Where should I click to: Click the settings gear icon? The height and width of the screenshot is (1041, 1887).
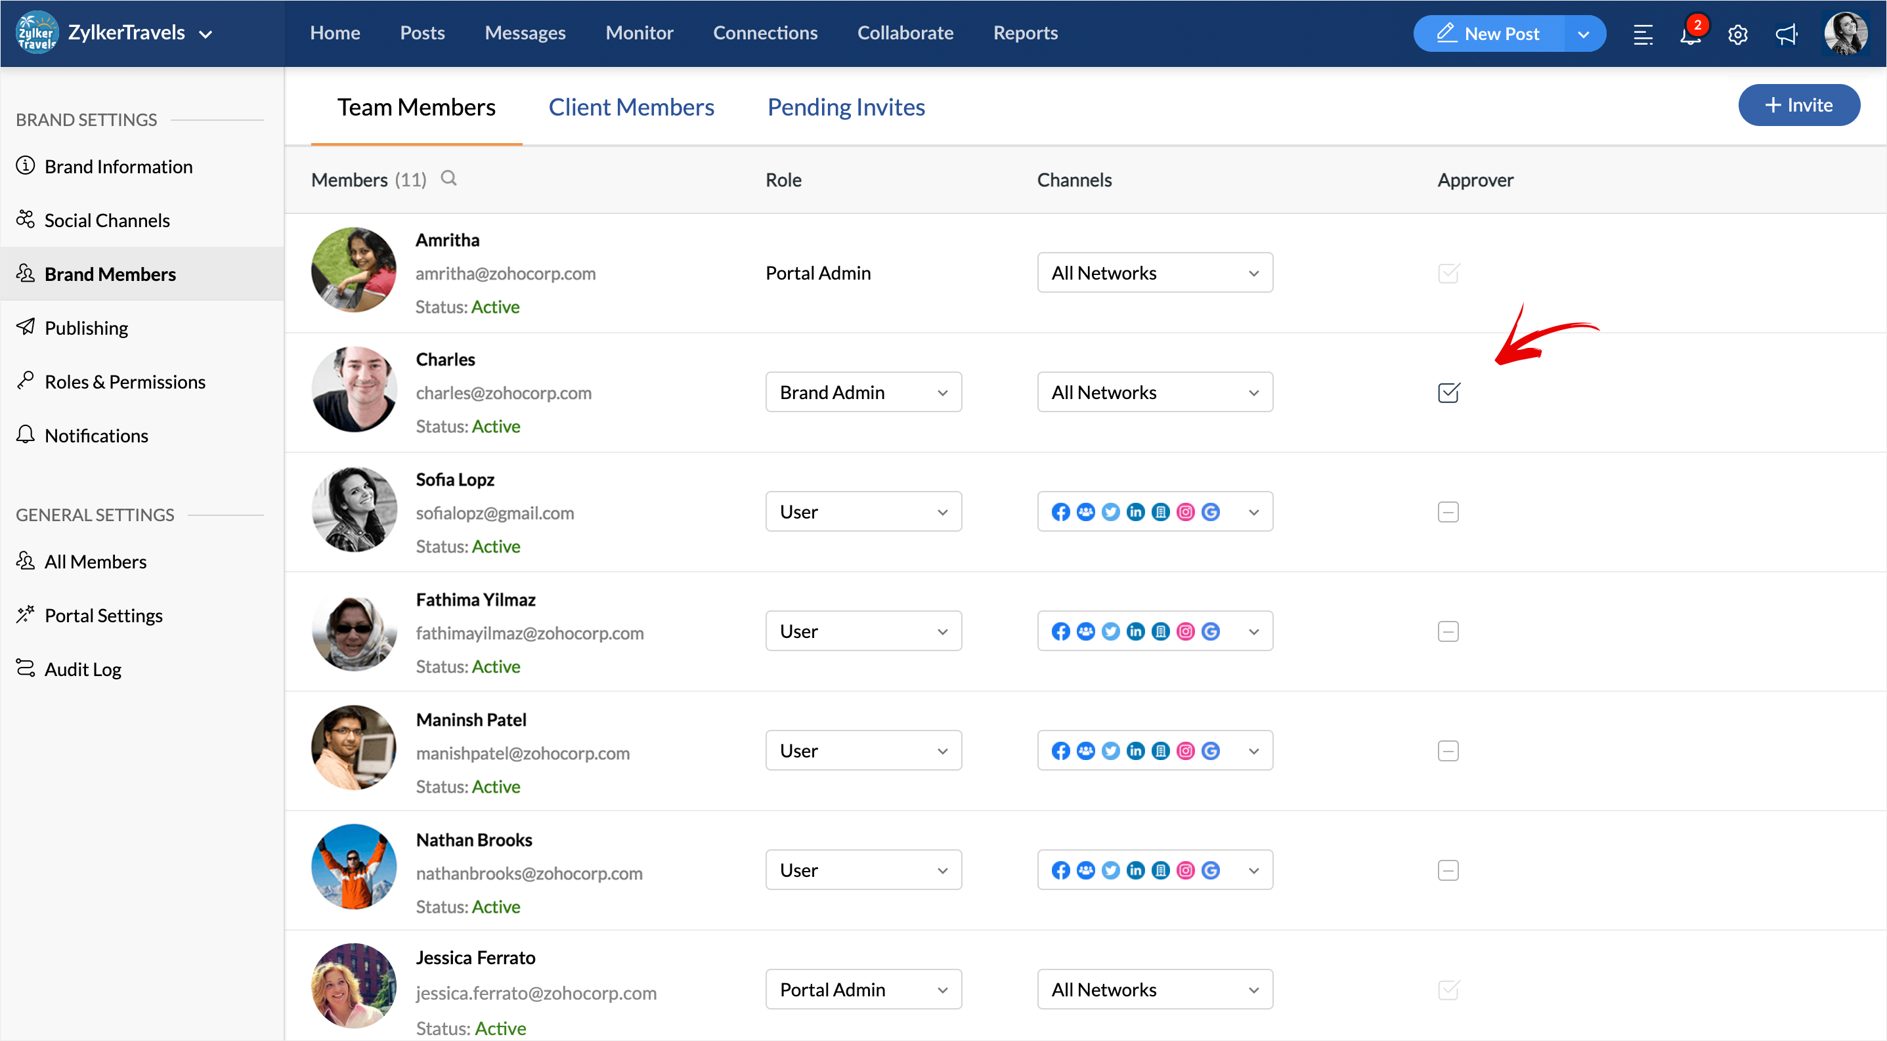[x=1737, y=34]
